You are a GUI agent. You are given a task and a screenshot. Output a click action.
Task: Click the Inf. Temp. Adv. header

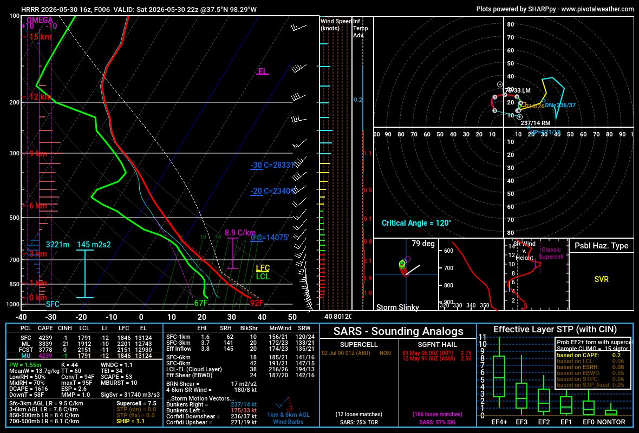(361, 28)
